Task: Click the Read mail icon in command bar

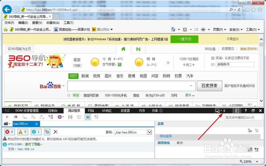Action: click(196, 29)
